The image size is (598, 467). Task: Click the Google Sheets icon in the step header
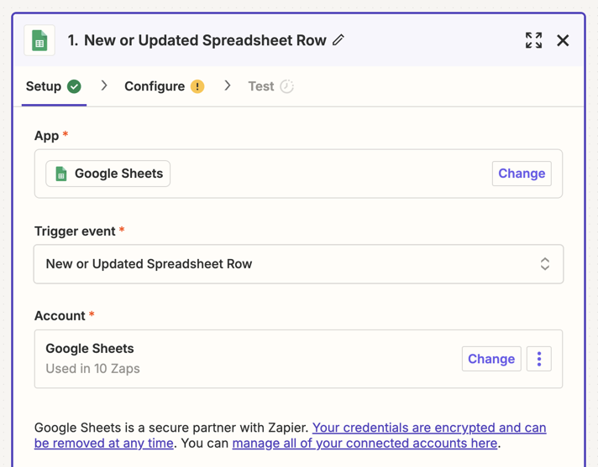coord(39,40)
